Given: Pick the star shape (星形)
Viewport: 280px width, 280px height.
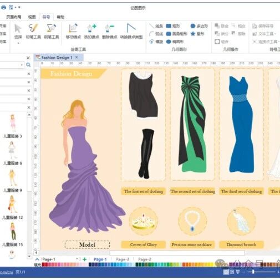Looking at the screenshot, I should click(197, 34).
